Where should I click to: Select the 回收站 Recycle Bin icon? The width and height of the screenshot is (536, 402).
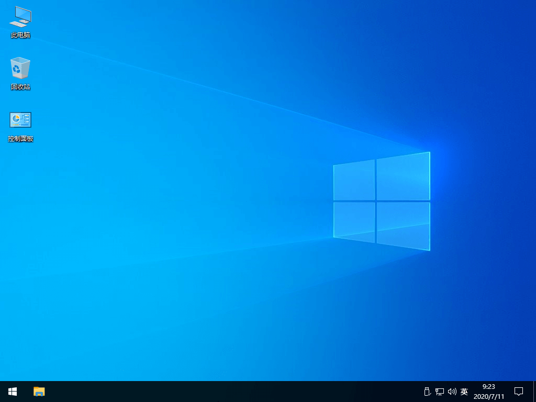click(20, 68)
